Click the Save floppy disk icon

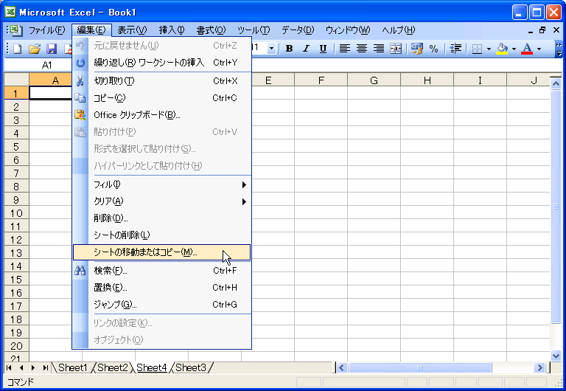(52, 49)
